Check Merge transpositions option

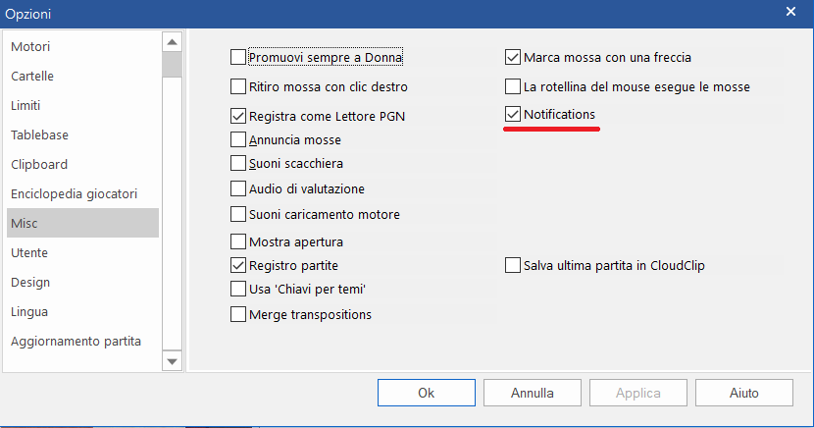[238, 314]
